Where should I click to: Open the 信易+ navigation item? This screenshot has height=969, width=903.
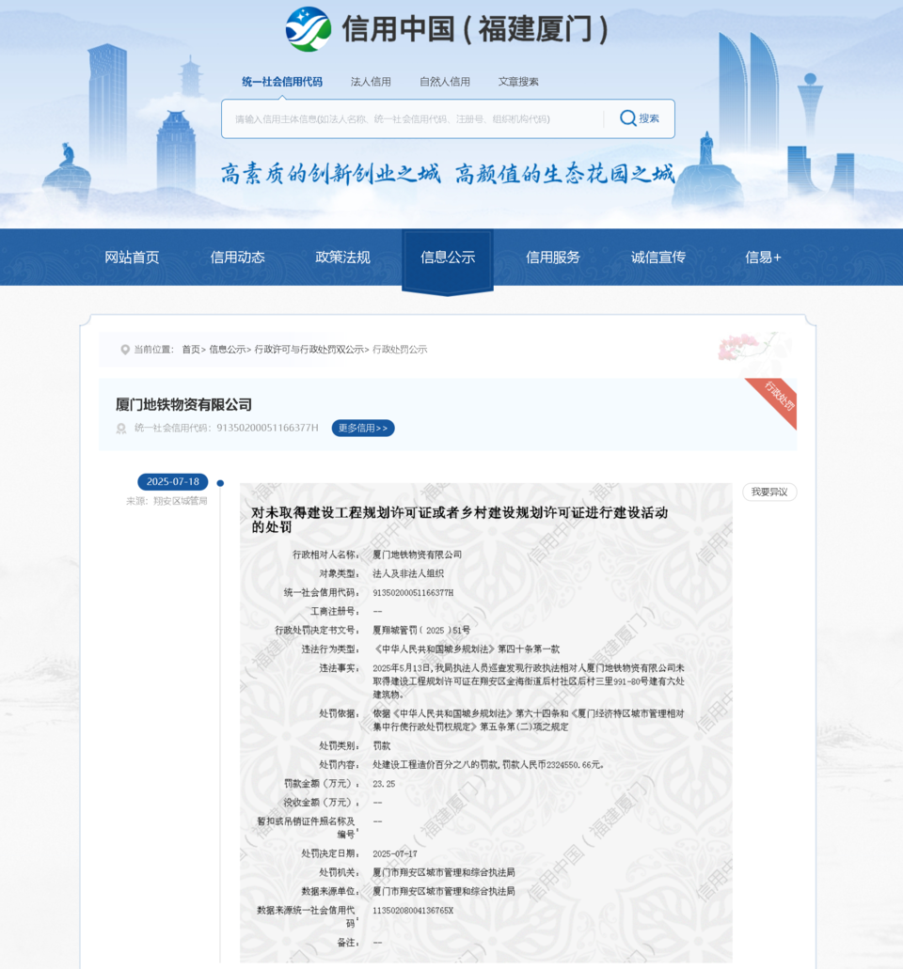[x=763, y=258]
